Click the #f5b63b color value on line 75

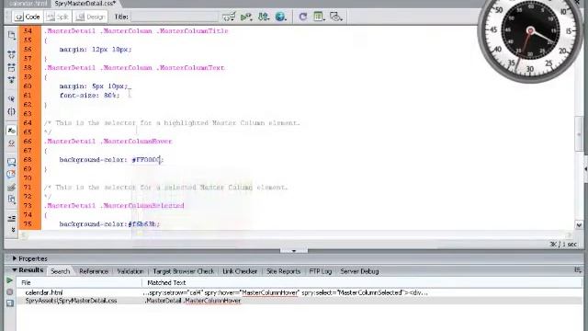coord(141,224)
